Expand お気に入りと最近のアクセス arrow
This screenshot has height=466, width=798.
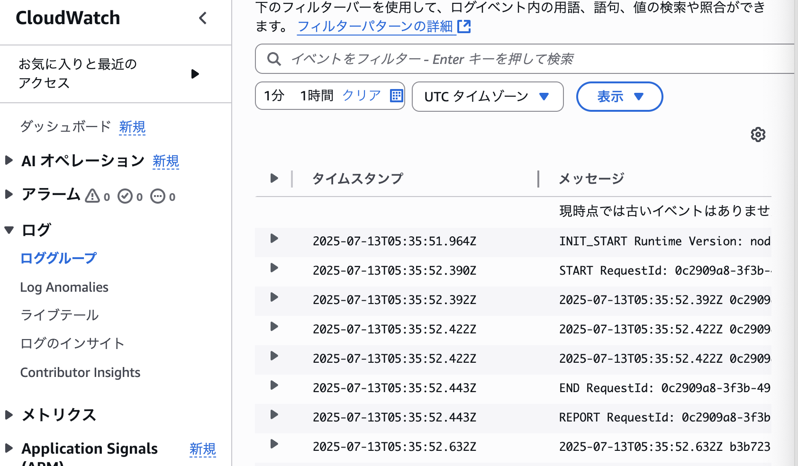tap(195, 74)
